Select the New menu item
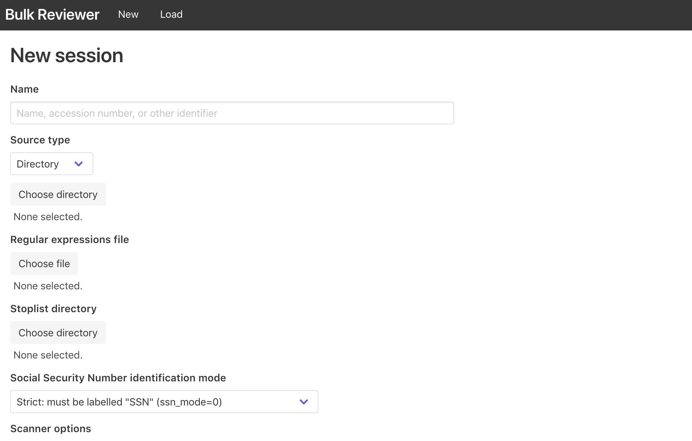692x441 pixels. pyautogui.click(x=128, y=14)
